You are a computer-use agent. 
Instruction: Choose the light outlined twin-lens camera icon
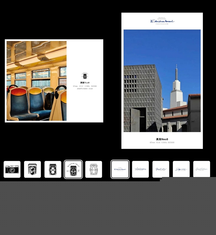coord(94,169)
